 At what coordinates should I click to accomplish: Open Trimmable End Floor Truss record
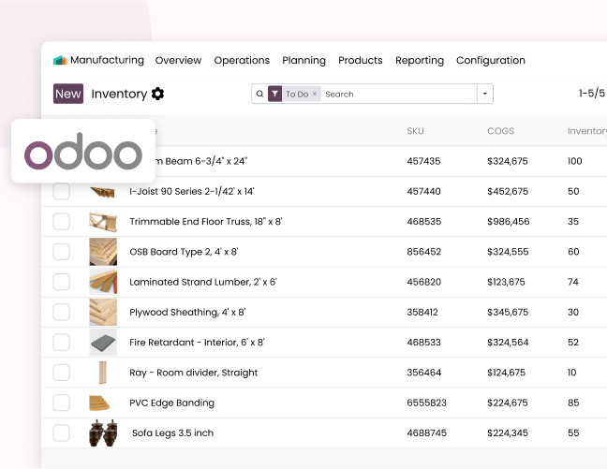(206, 221)
